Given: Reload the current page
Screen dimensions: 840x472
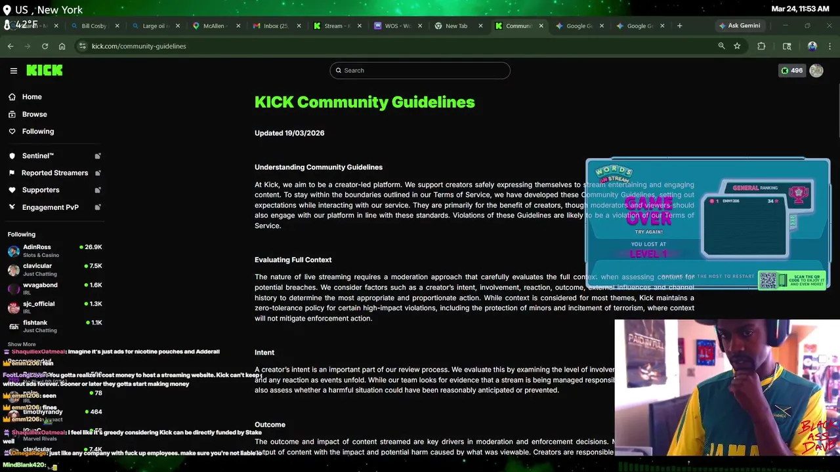Looking at the screenshot, I should click(45, 46).
